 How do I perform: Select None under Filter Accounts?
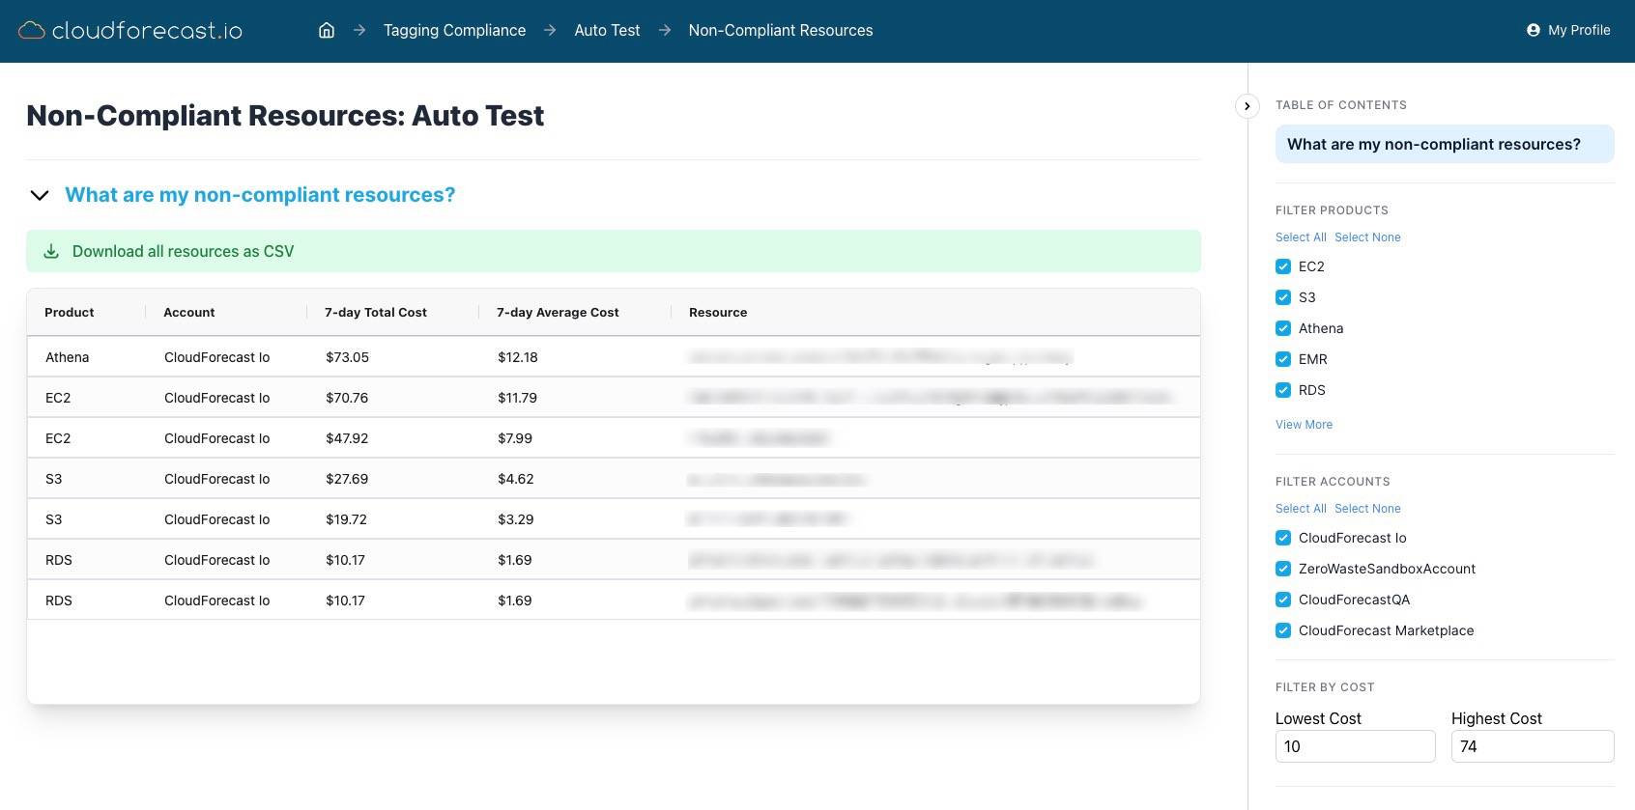tap(1367, 509)
